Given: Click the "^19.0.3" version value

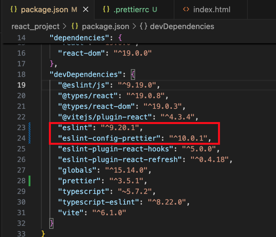Looking at the screenshot, I should (x=163, y=107).
